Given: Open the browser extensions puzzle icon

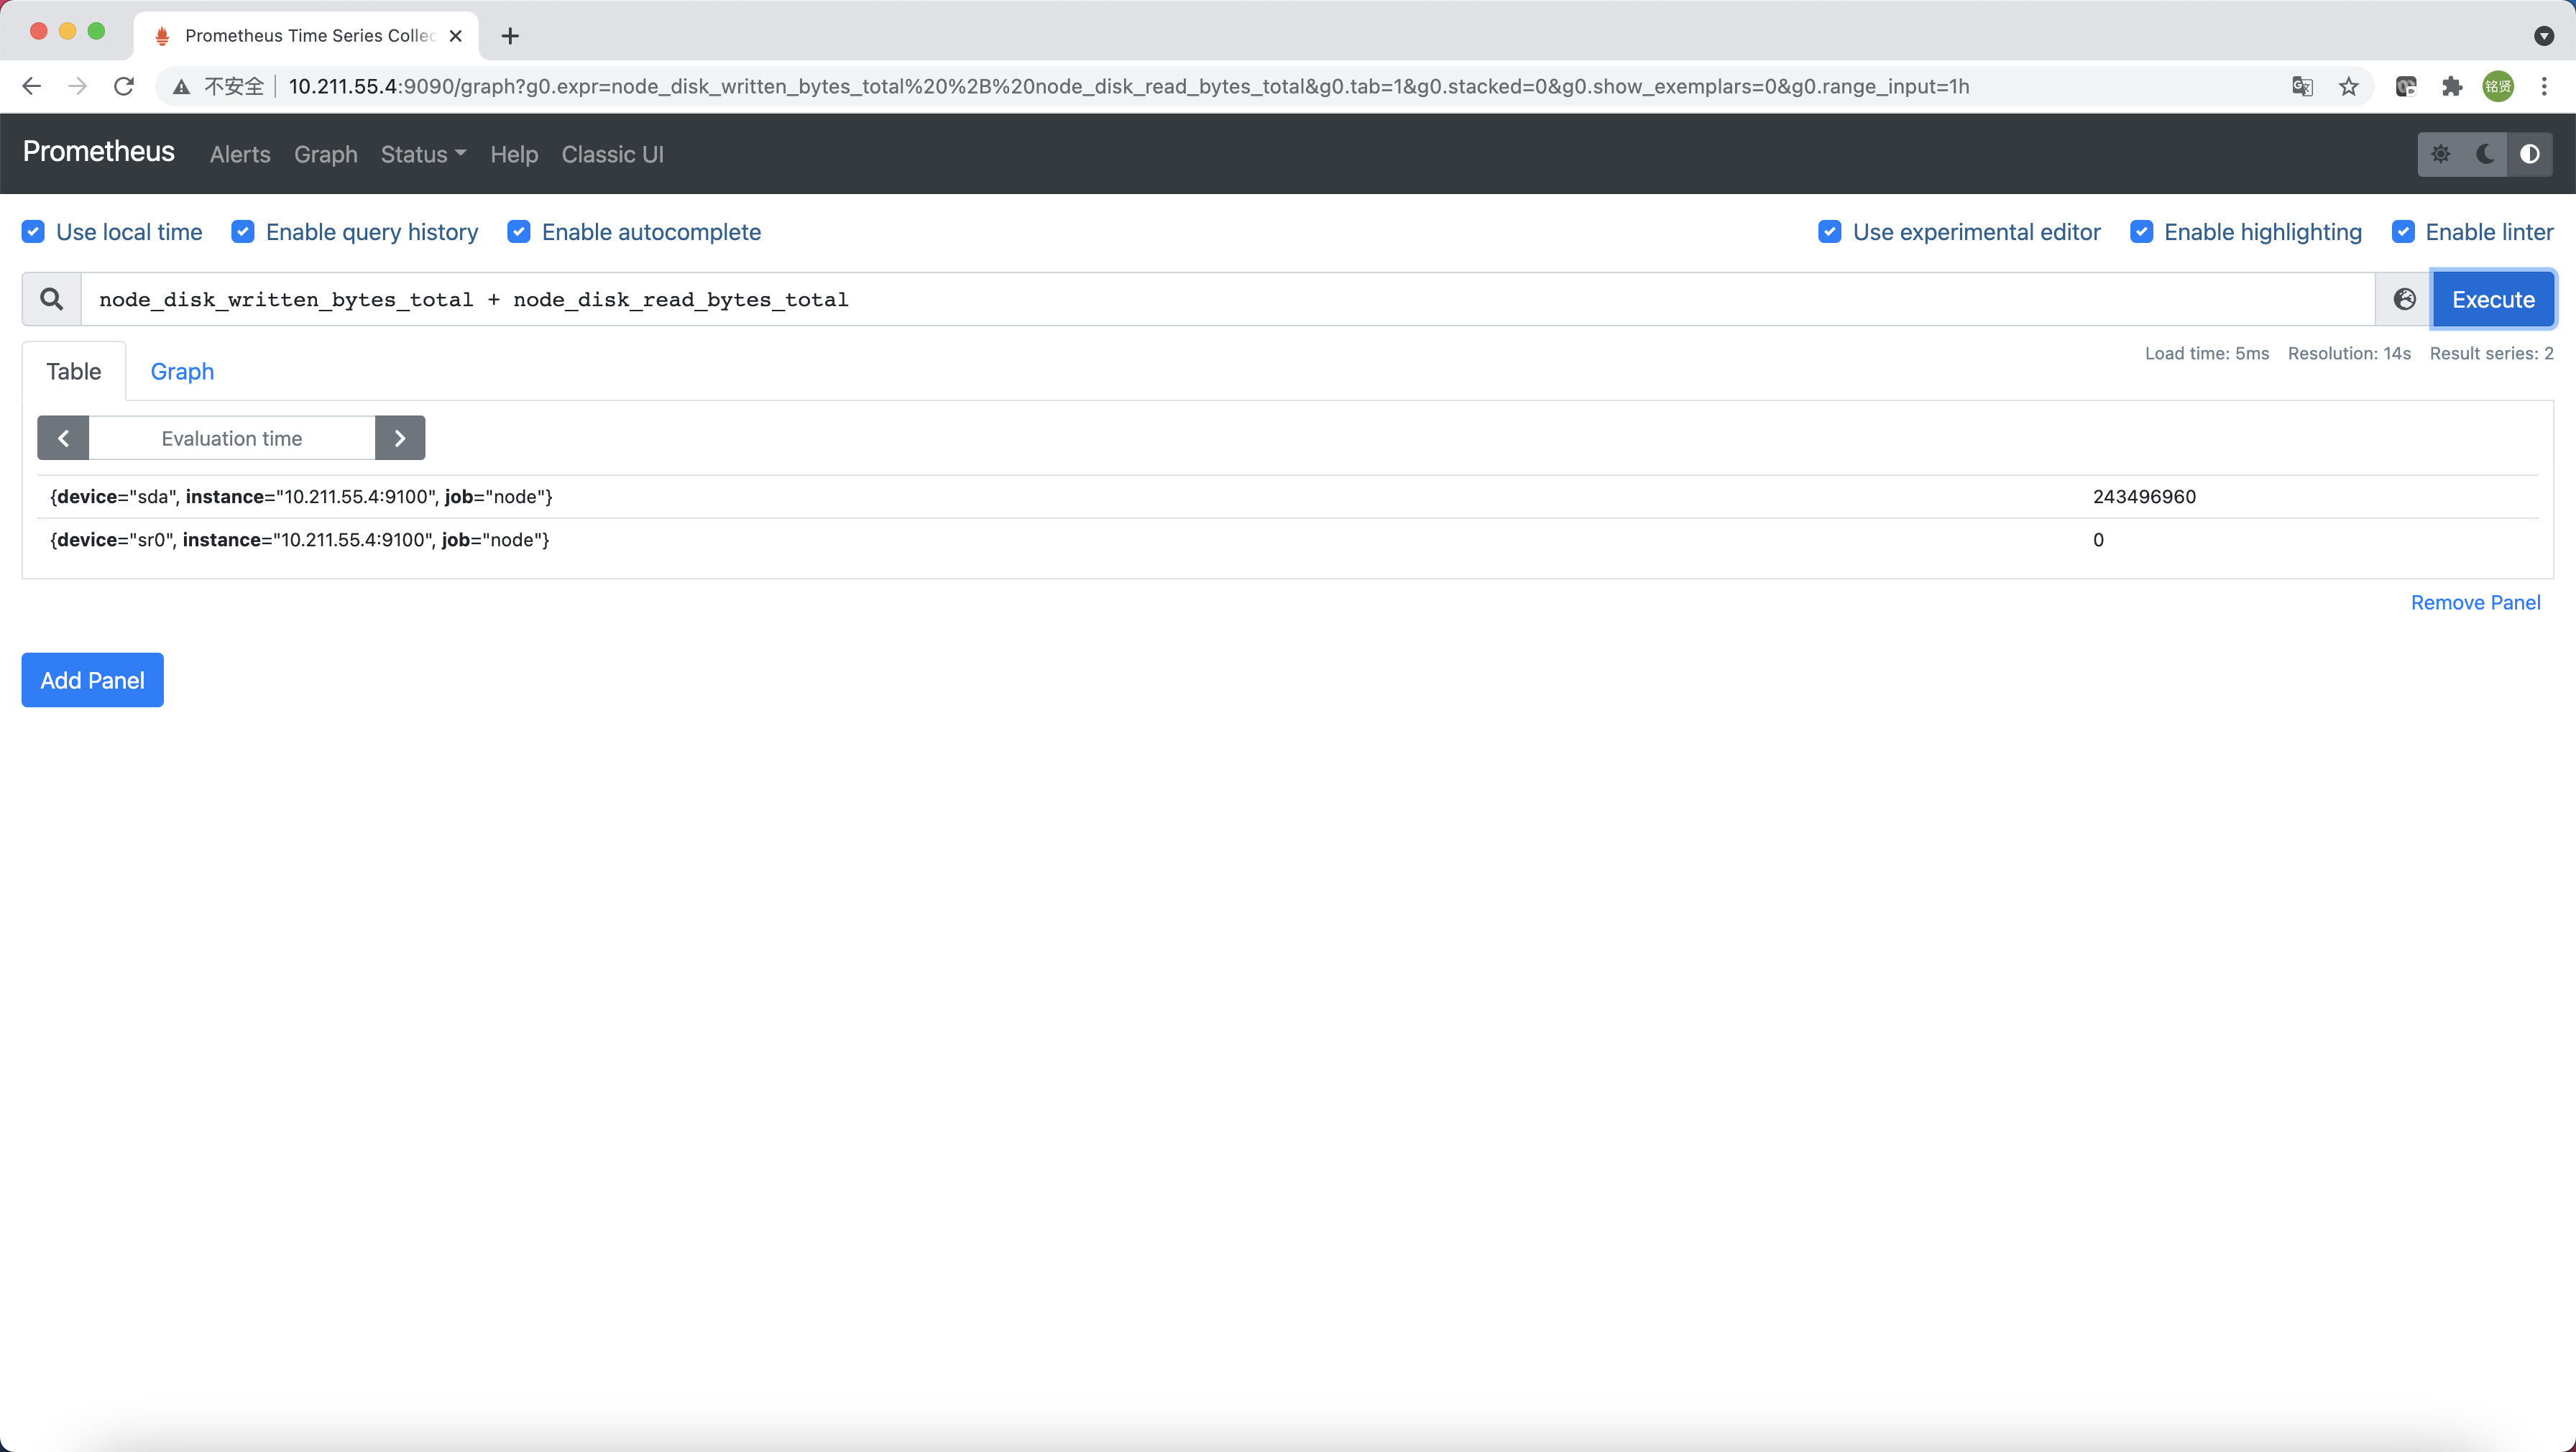Looking at the screenshot, I should (x=2452, y=87).
